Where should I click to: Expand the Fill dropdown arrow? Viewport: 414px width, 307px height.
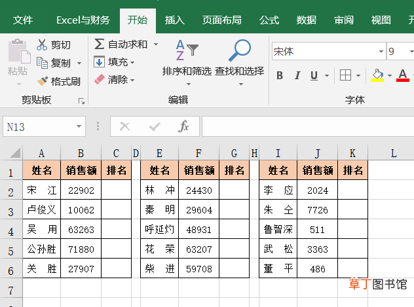(132, 62)
